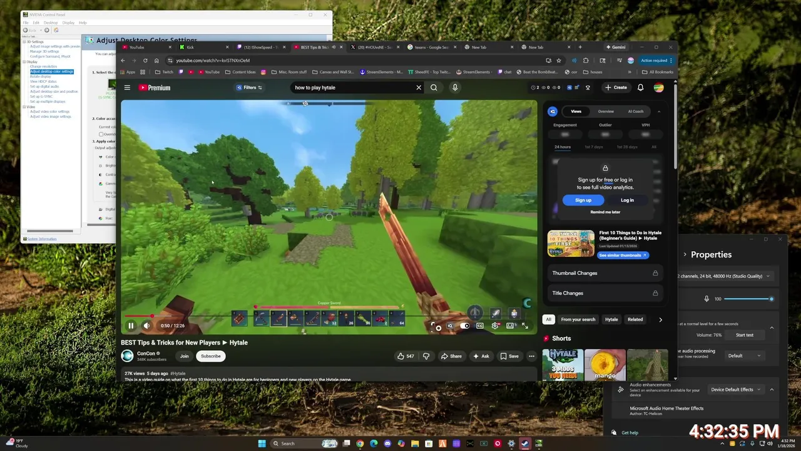Open Chrome extensions puzzle icon
The width and height of the screenshot is (801, 451).
(x=586, y=60)
